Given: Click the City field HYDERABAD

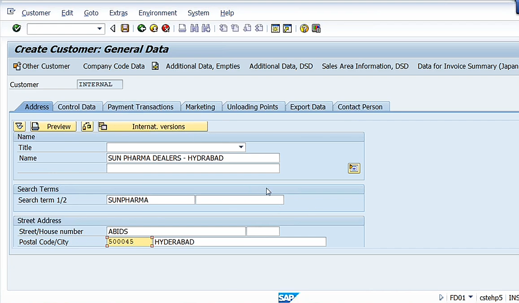Looking at the screenshot, I should point(240,242).
